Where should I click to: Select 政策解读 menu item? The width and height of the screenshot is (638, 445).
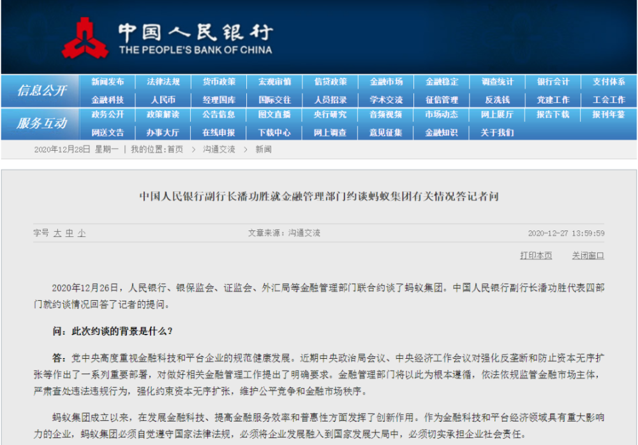pyautogui.click(x=163, y=114)
